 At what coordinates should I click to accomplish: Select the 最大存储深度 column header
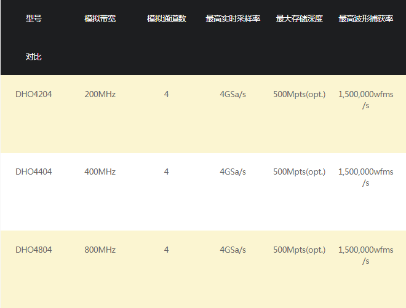point(299,18)
